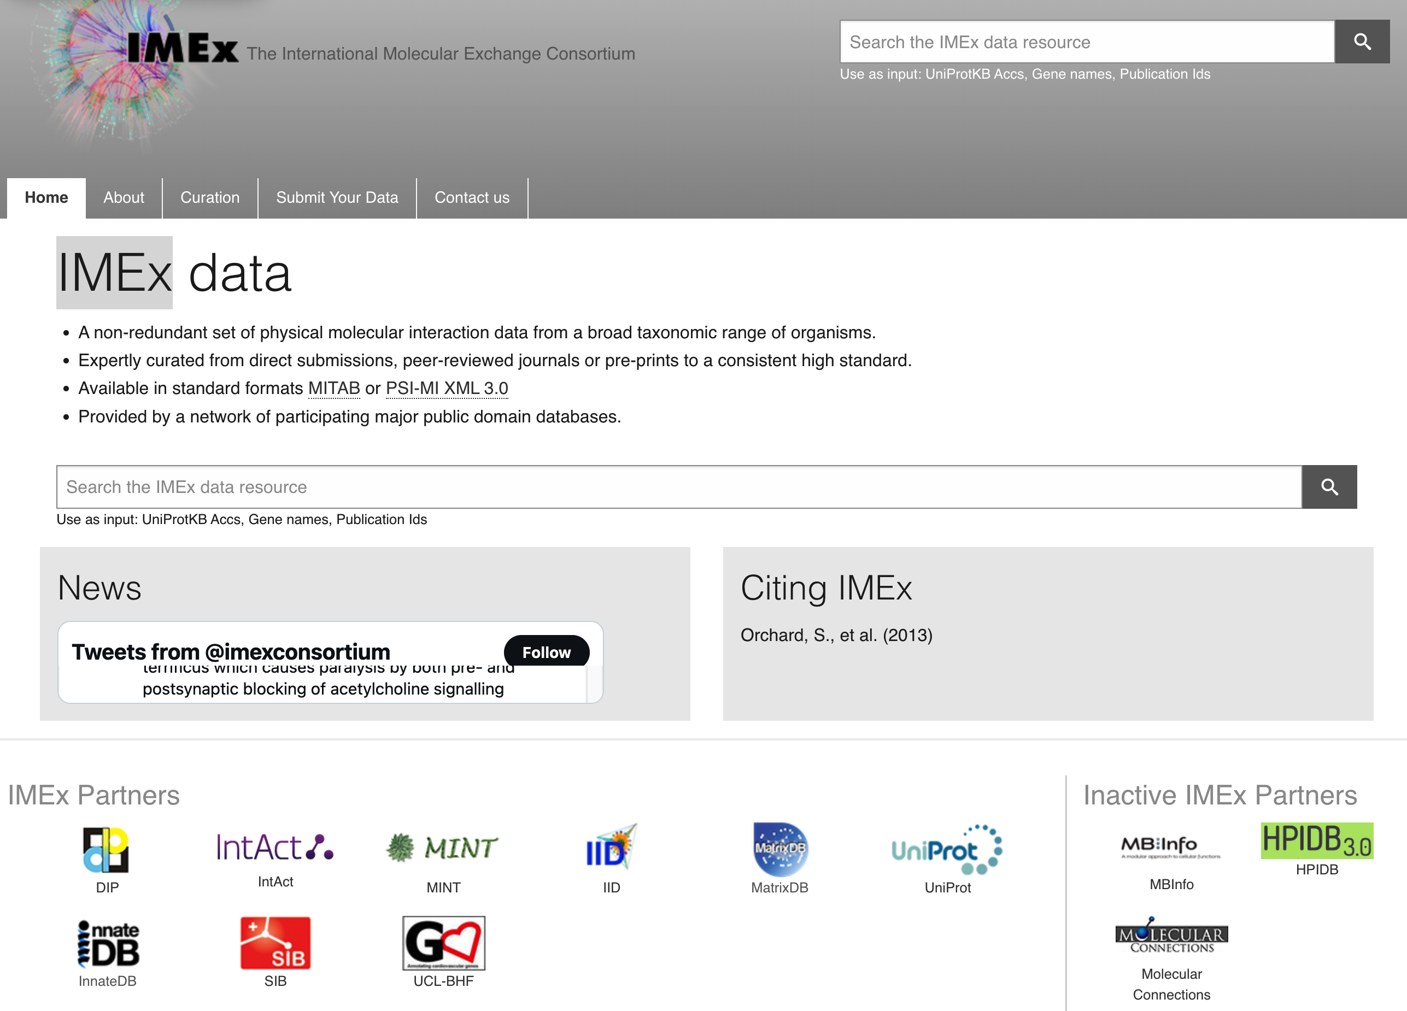The image size is (1407, 1011).
Task: Focus the main IMEx data search field
Action: (x=679, y=487)
